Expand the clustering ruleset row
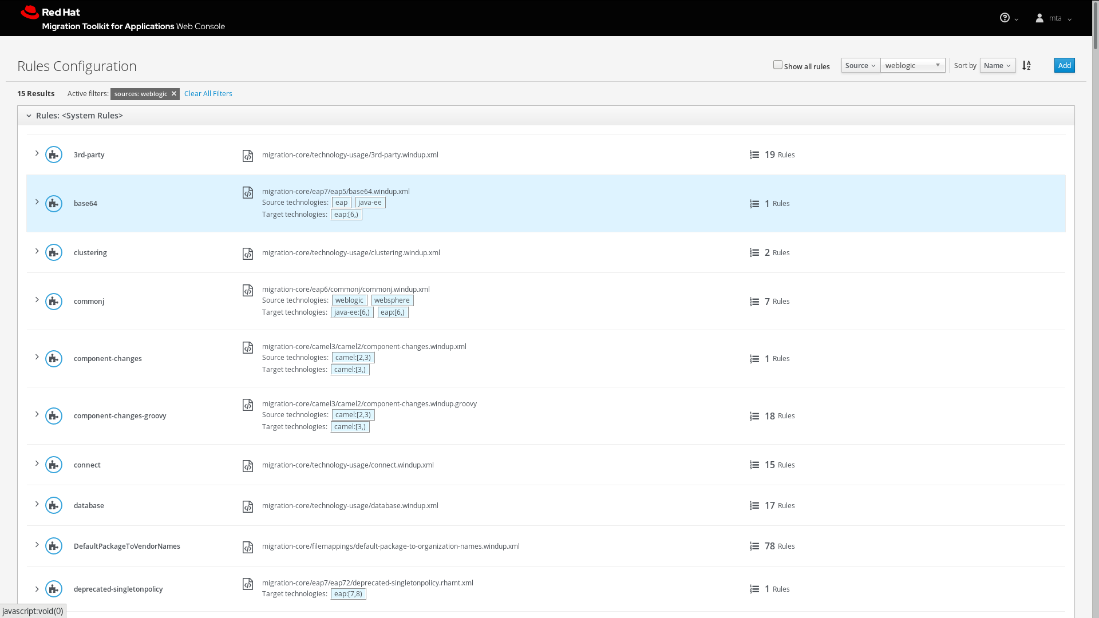Viewport: 1099px width, 618px height. coord(37,252)
